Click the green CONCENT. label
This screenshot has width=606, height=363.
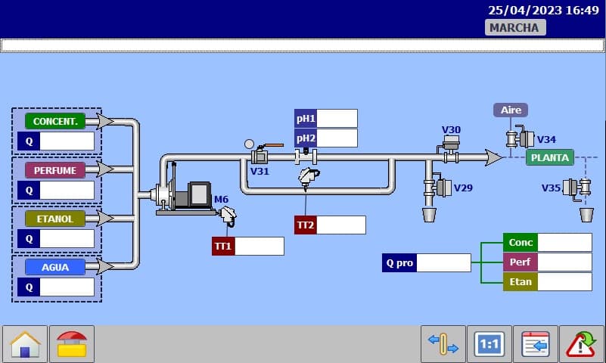pos(56,121)
